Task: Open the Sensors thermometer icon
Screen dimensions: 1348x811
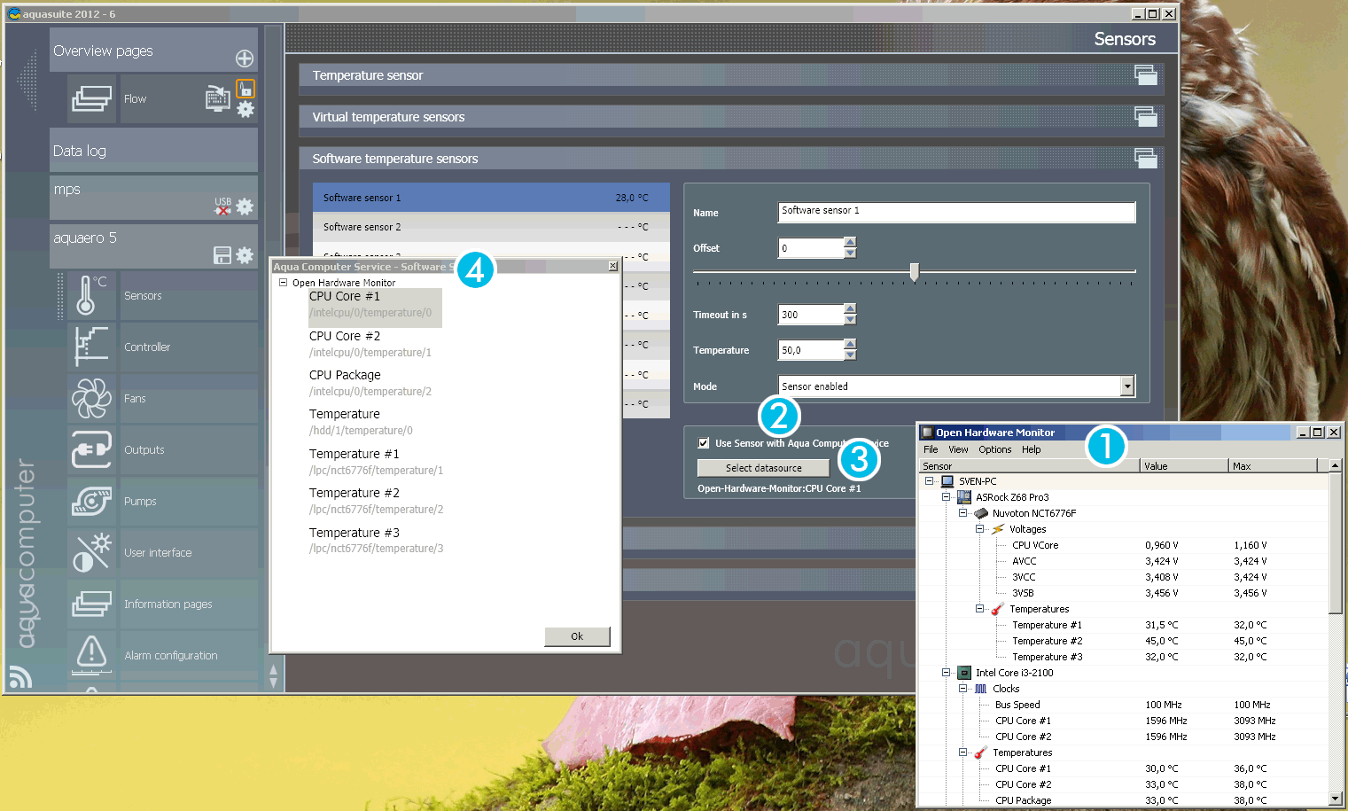Action: pyautogui.click(x=91, y=295)
